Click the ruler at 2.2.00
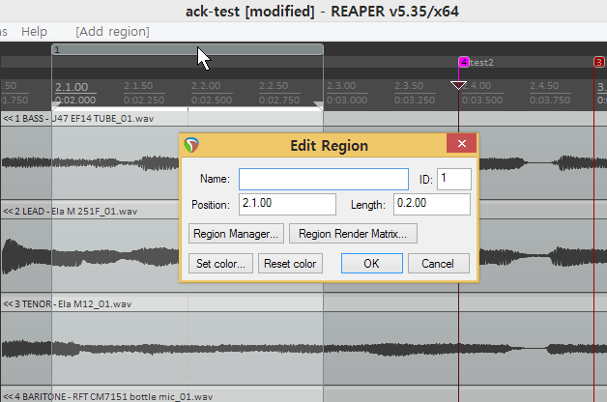Image resolution: width=607 pixels, height=402 pixels. [206, 86]
